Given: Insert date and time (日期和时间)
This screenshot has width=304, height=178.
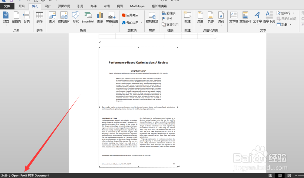Looking at the screenshot, I should click(287, 19).
